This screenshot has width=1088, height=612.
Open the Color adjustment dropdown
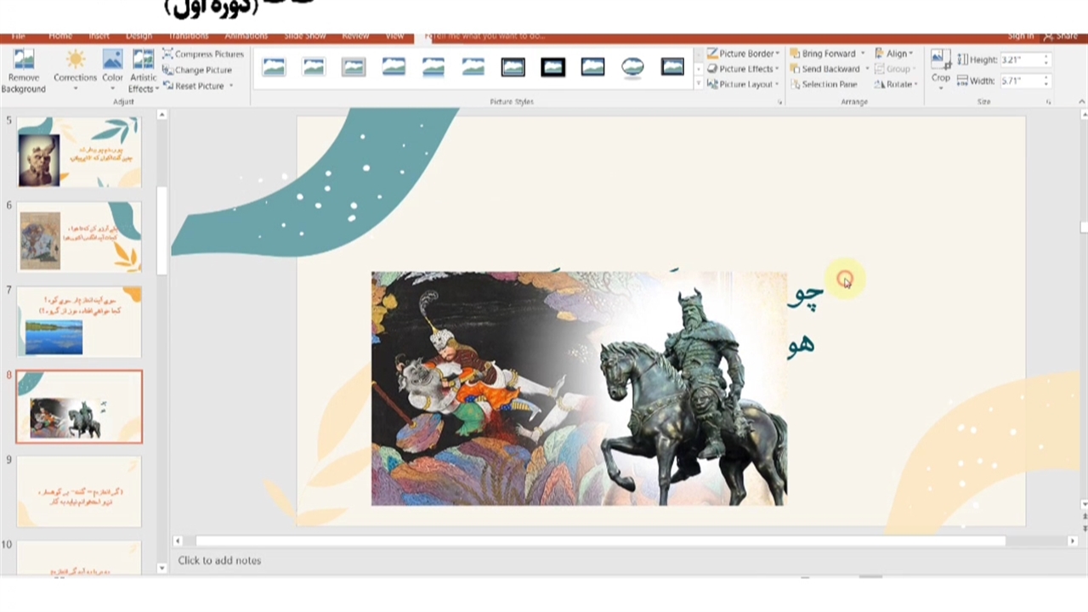(112, 71)
